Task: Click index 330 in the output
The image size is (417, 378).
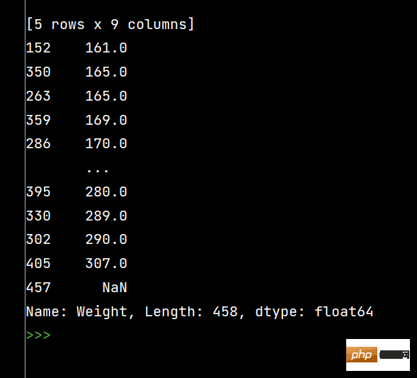Action: pos(38,216)
